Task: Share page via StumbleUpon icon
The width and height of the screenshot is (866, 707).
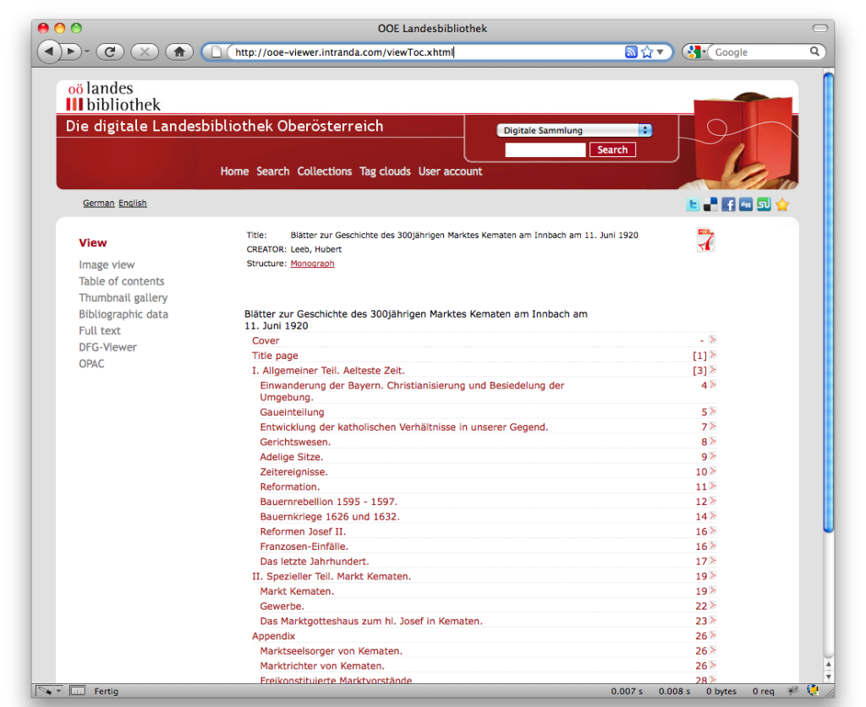Action: pos(764,204)
